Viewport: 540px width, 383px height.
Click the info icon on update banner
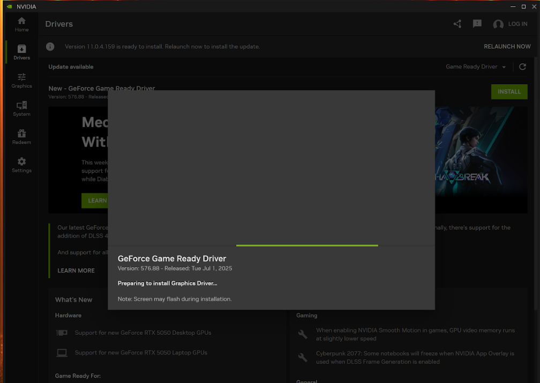(50, 47)
